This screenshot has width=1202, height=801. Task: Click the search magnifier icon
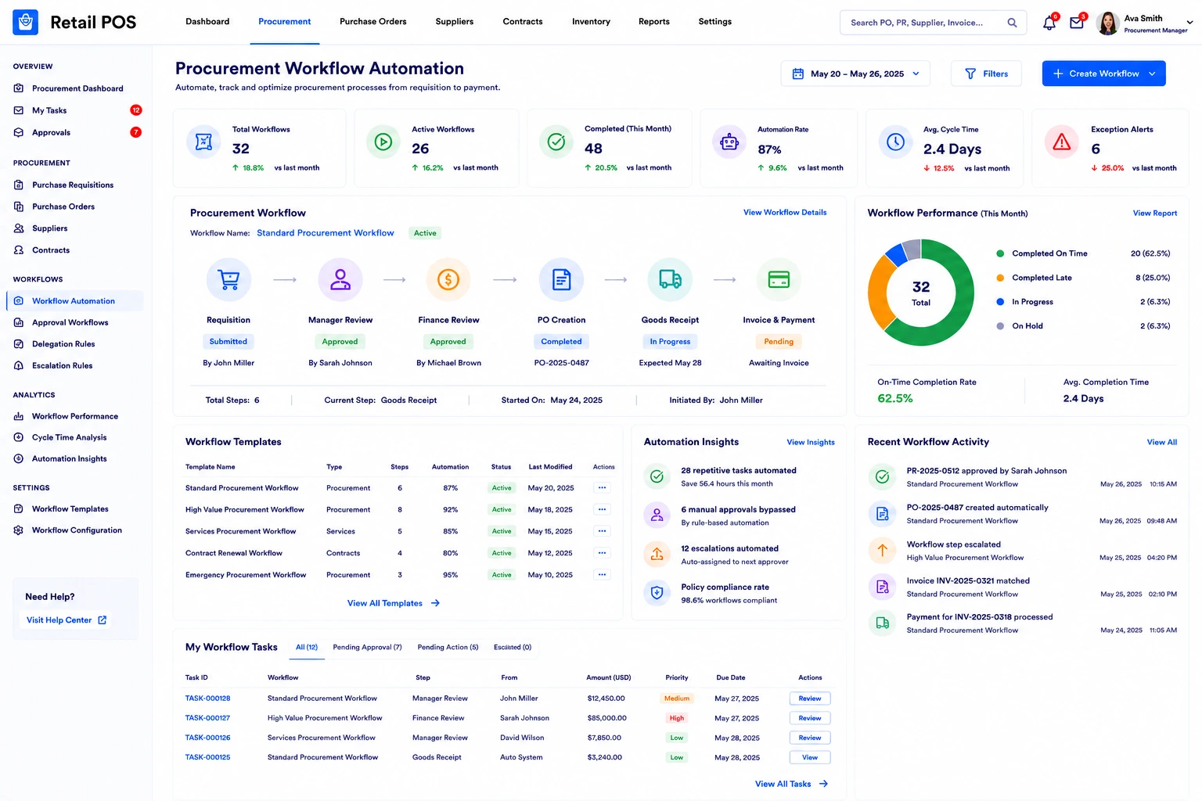pyautogui.click(x=1012, y=23)
